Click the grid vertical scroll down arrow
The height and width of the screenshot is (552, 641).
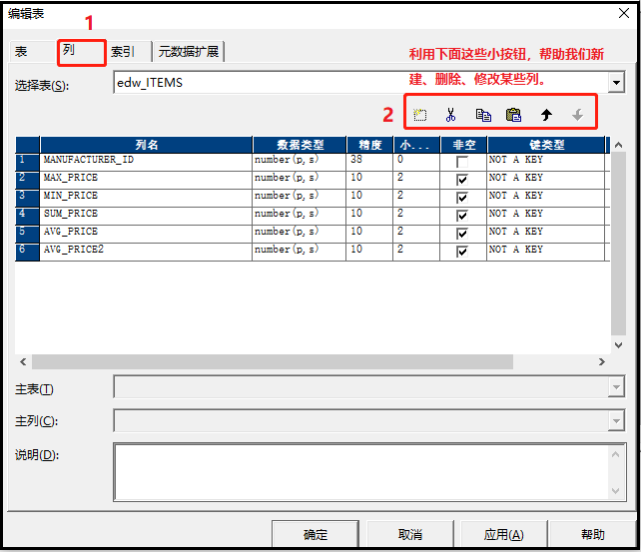618,345
